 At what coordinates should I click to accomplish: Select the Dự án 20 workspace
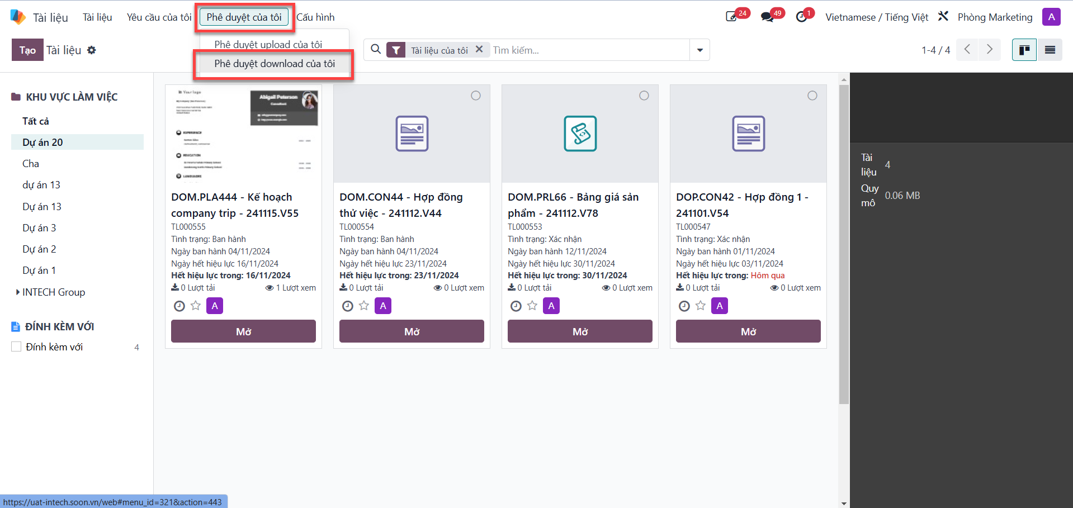click(77, 142)
